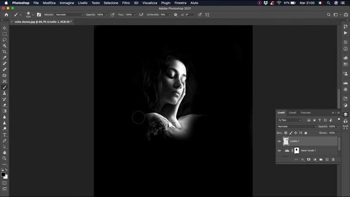Toggle layer filtering switch on/off
Screen dimensions: 350x197
339,120
